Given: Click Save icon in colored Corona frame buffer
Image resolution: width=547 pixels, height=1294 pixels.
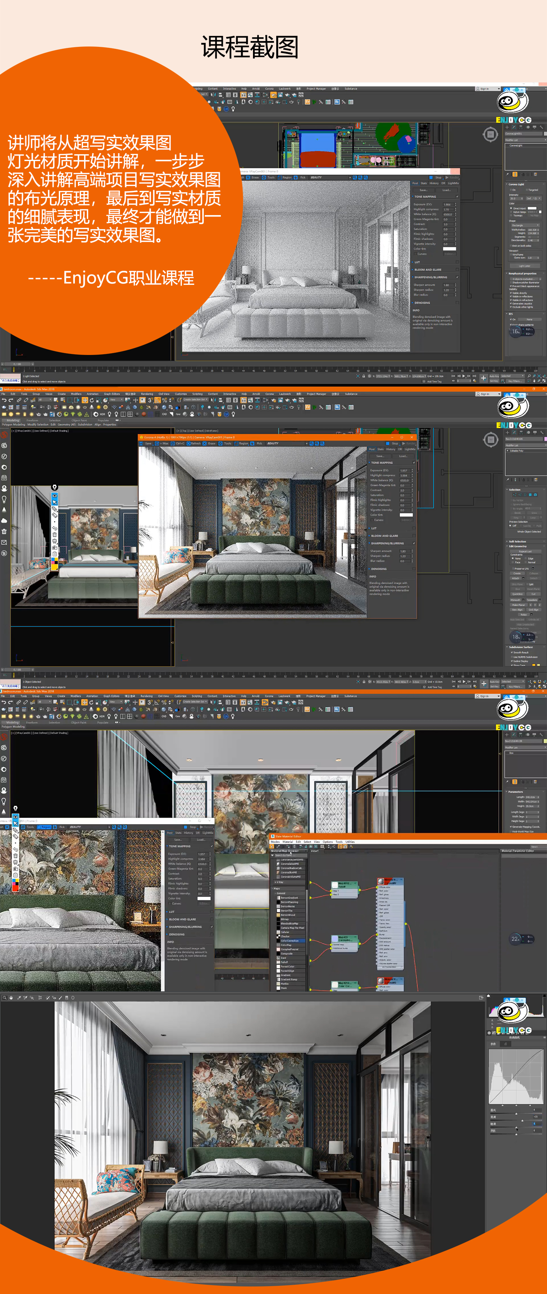Looking at the screenshot, I should [x=146, y=444].
